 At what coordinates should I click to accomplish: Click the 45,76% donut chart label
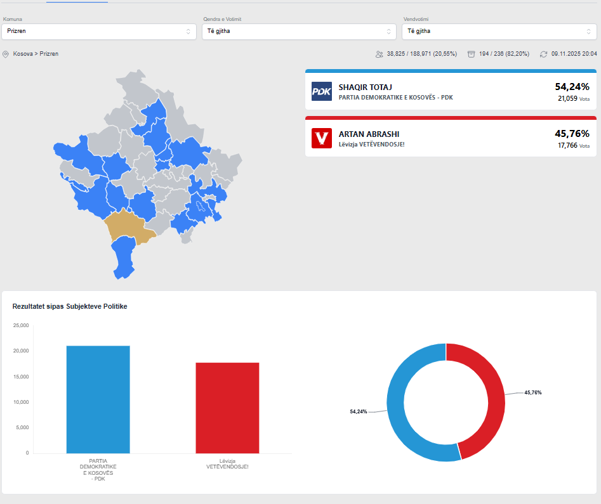532,393
